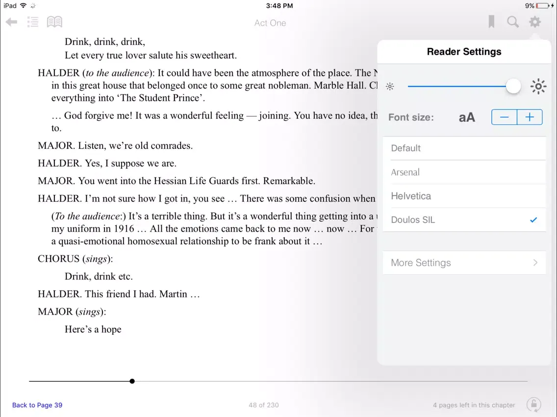Tap the '48 of 230' page indicator

[x=264, y=405]
